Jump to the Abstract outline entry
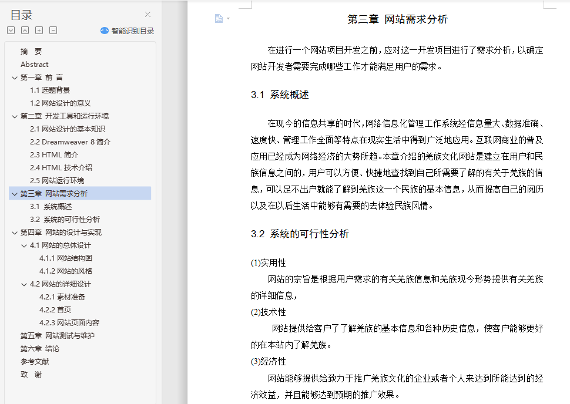 click(x=35, y=65)
